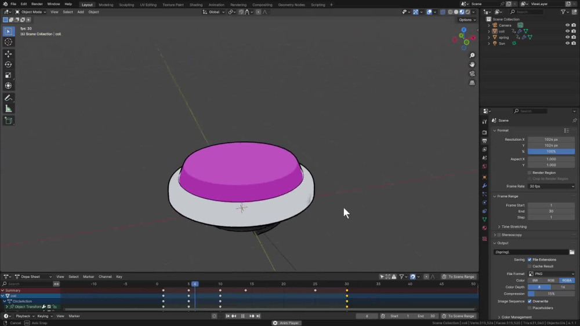This screenshot has width=580, height=326.
Task: Switch to the Modeling workspace tab
Action: coord(106,5)
